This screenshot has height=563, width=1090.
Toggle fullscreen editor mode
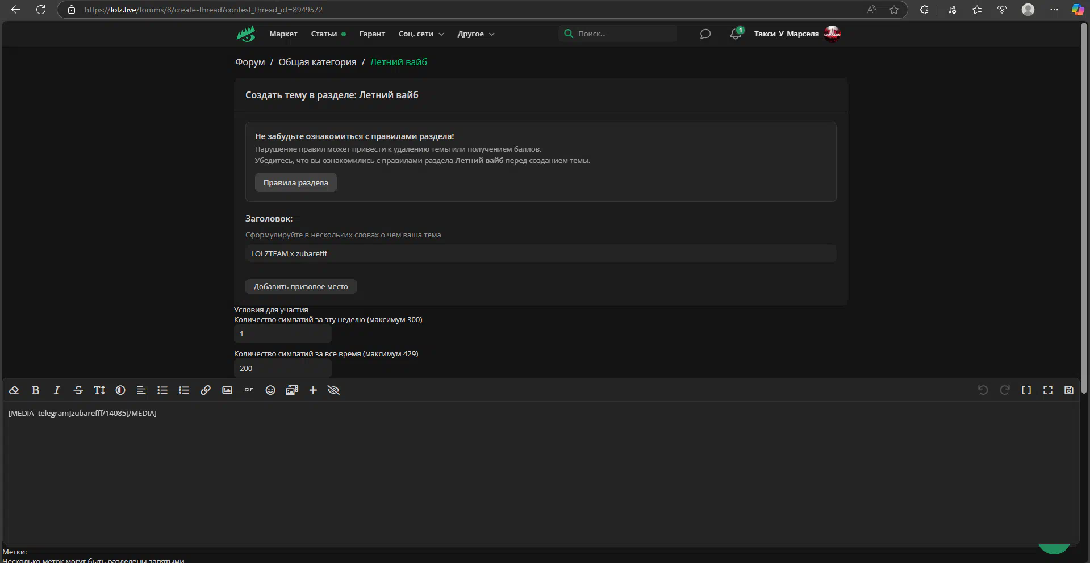(1048, 390)
